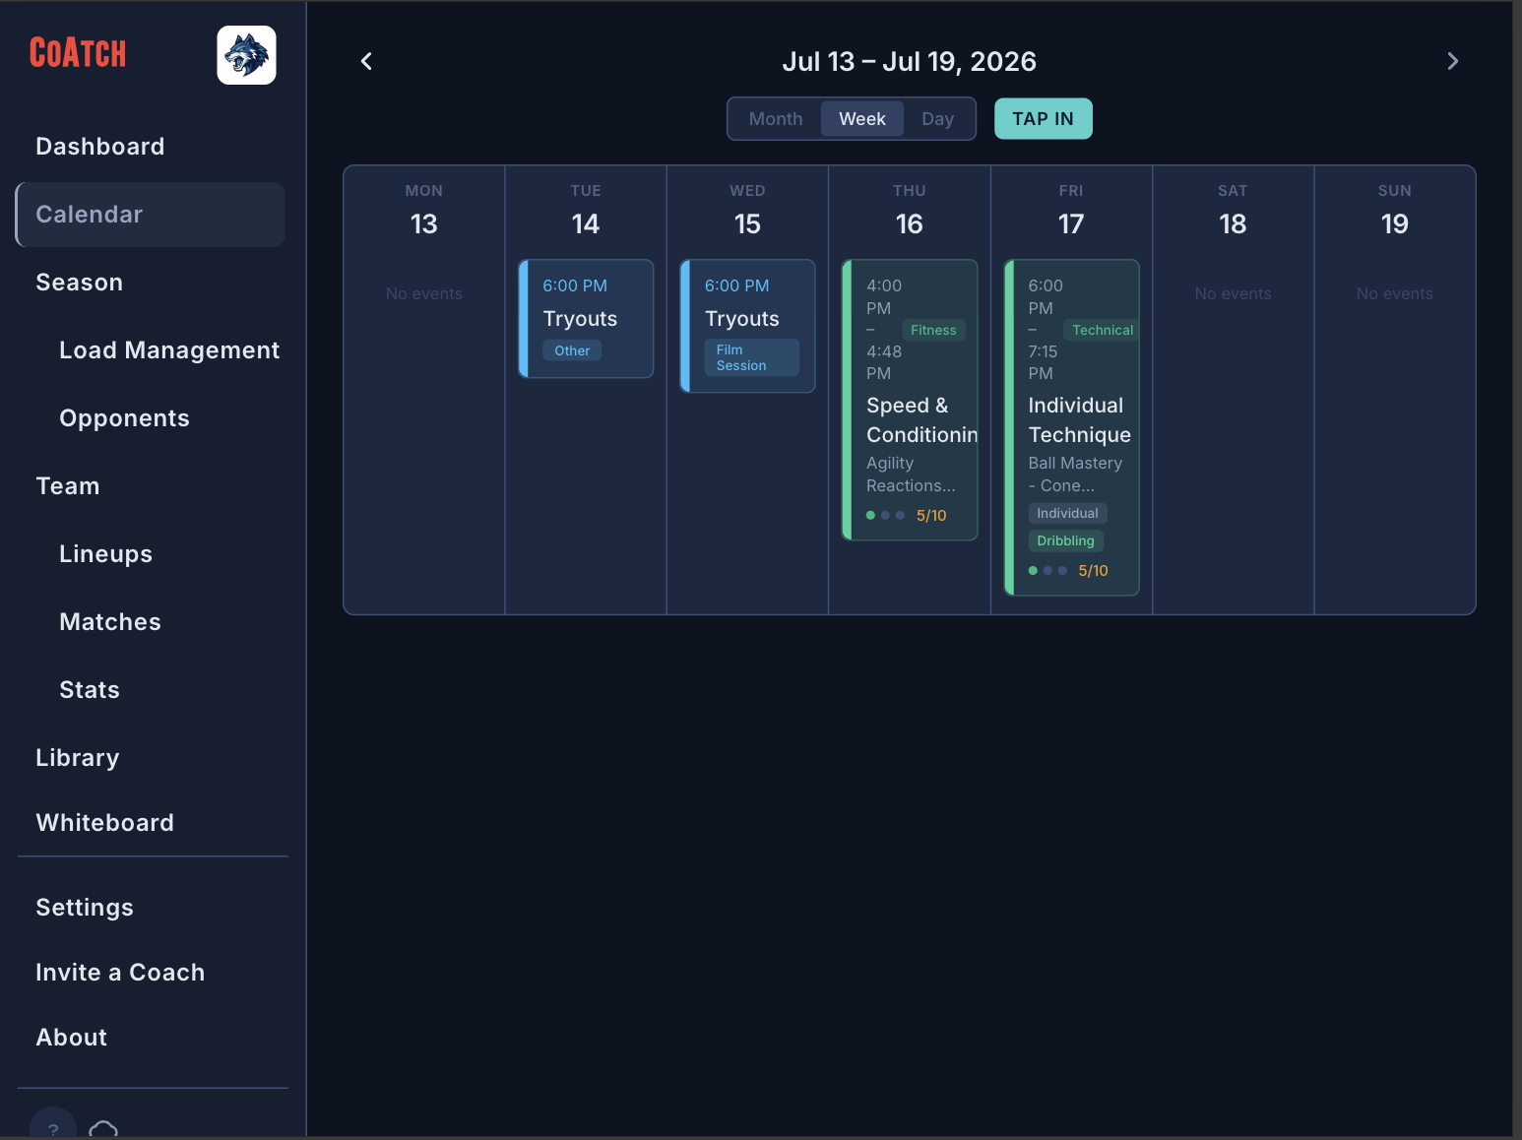Go to previous week with left arrow

366,60
